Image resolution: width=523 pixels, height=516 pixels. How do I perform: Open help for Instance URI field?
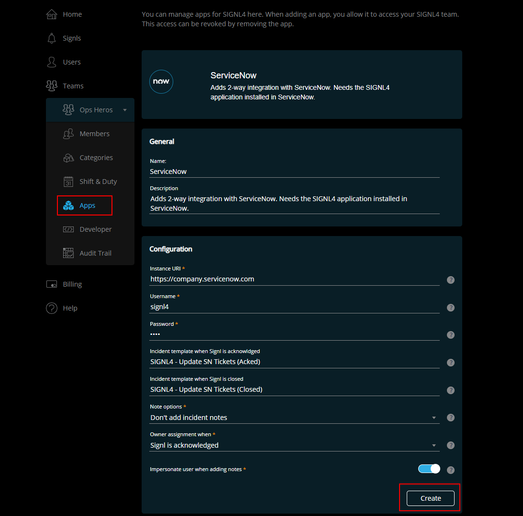coord(451,280)
